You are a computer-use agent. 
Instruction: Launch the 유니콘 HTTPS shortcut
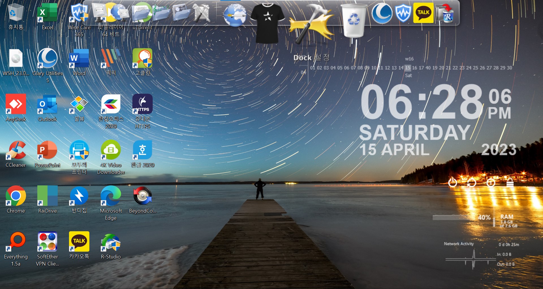coord(142,112)
